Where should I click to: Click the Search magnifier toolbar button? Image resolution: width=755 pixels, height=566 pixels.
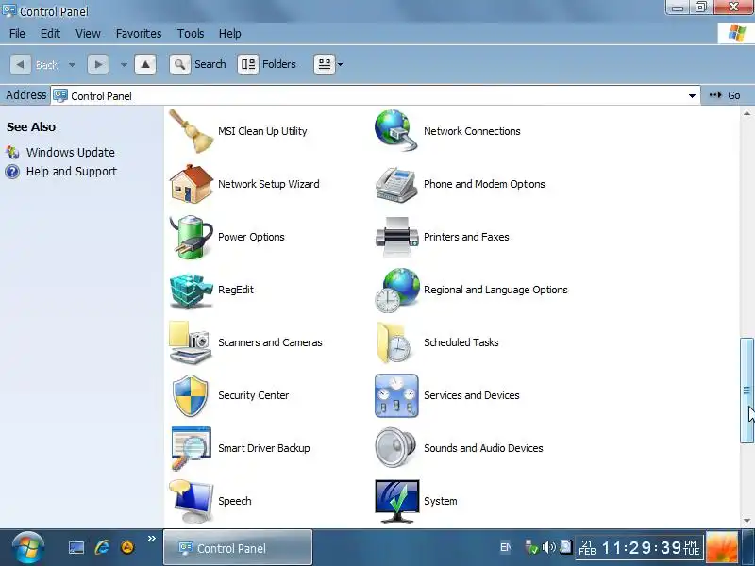tap(179, 64)
